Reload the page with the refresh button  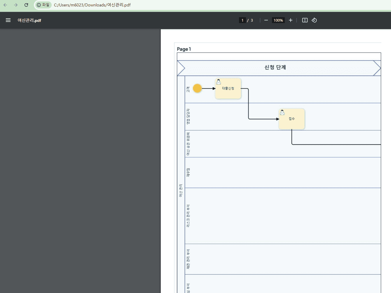[x=26, y=5]
